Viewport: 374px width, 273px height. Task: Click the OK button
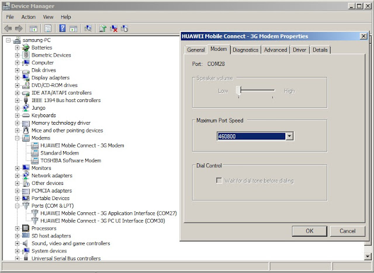coord(309,231)
